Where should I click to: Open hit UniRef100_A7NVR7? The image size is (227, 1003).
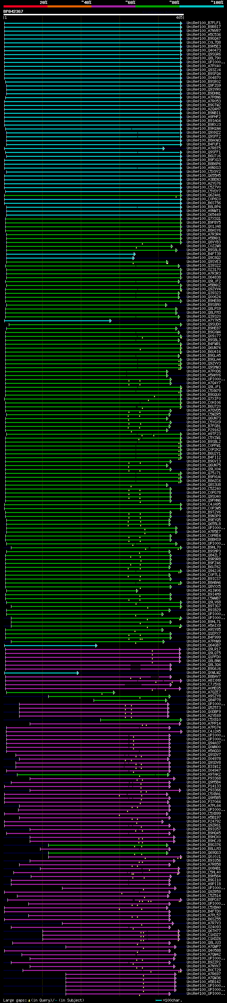tap(203, 31)
